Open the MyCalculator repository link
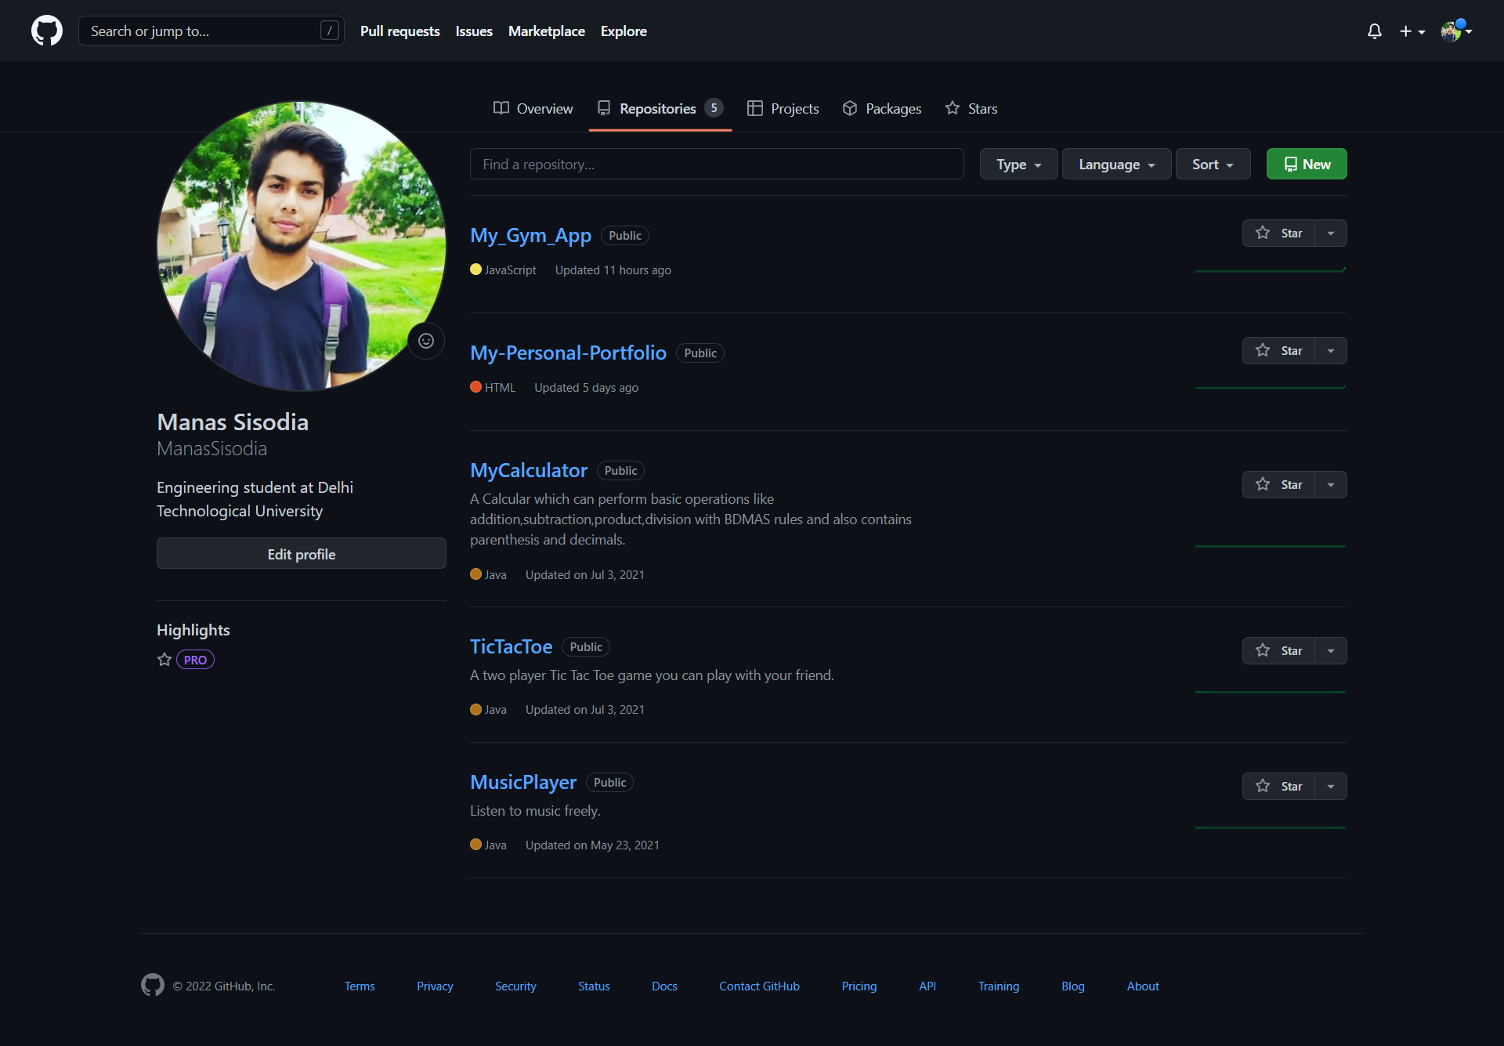Image resolution: width=1504 pixels, height=1046 pixels. coord(528,470)
